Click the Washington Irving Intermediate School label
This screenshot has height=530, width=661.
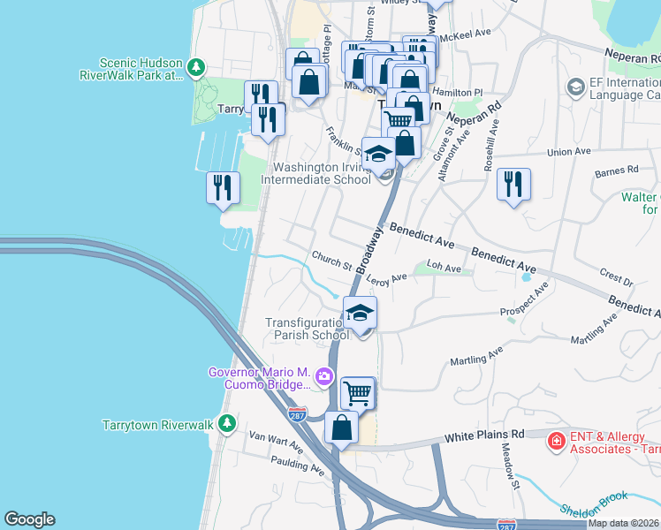pos(316,174)
